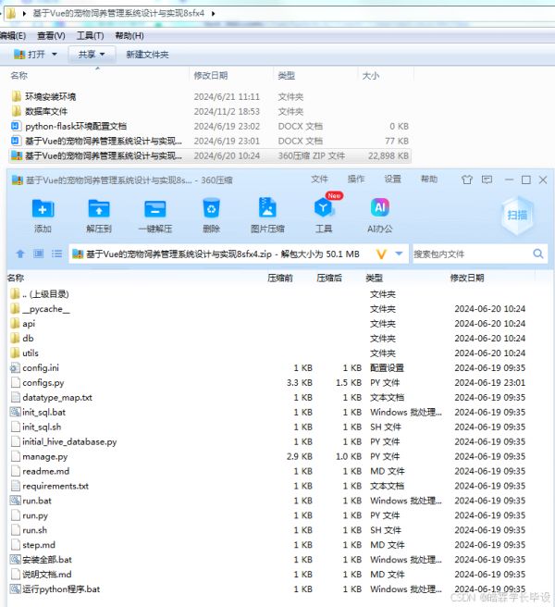Viewport: 555px width, 607px height.
Task: Select the 环境安装环境 folder in Explorer
Action: [x=50, y=96]
